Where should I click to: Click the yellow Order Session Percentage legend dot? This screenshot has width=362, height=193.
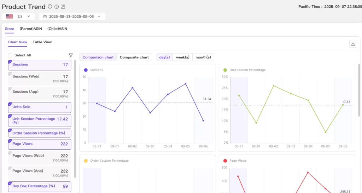[x=86, y=161]
